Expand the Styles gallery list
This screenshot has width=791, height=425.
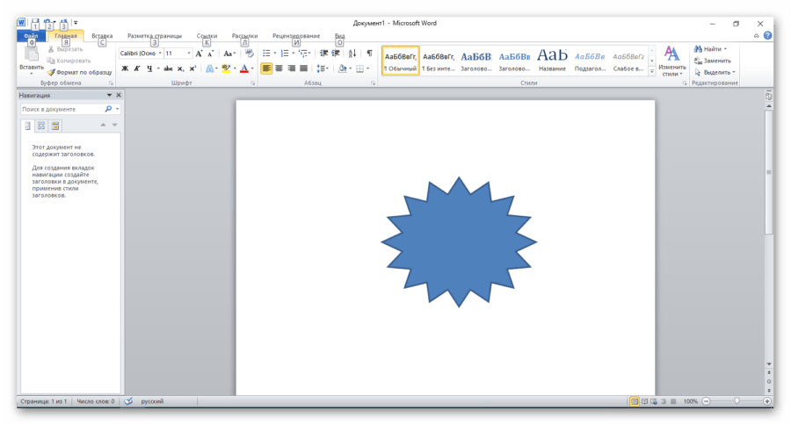click(x=651, y=71)
